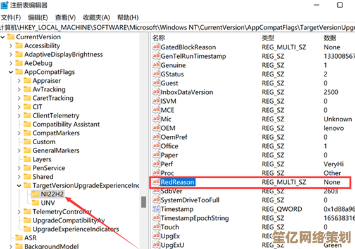The height and width of the screenshot is (249, 355).
Task: Select the CIT folder icon
Action: coord(27,107)
